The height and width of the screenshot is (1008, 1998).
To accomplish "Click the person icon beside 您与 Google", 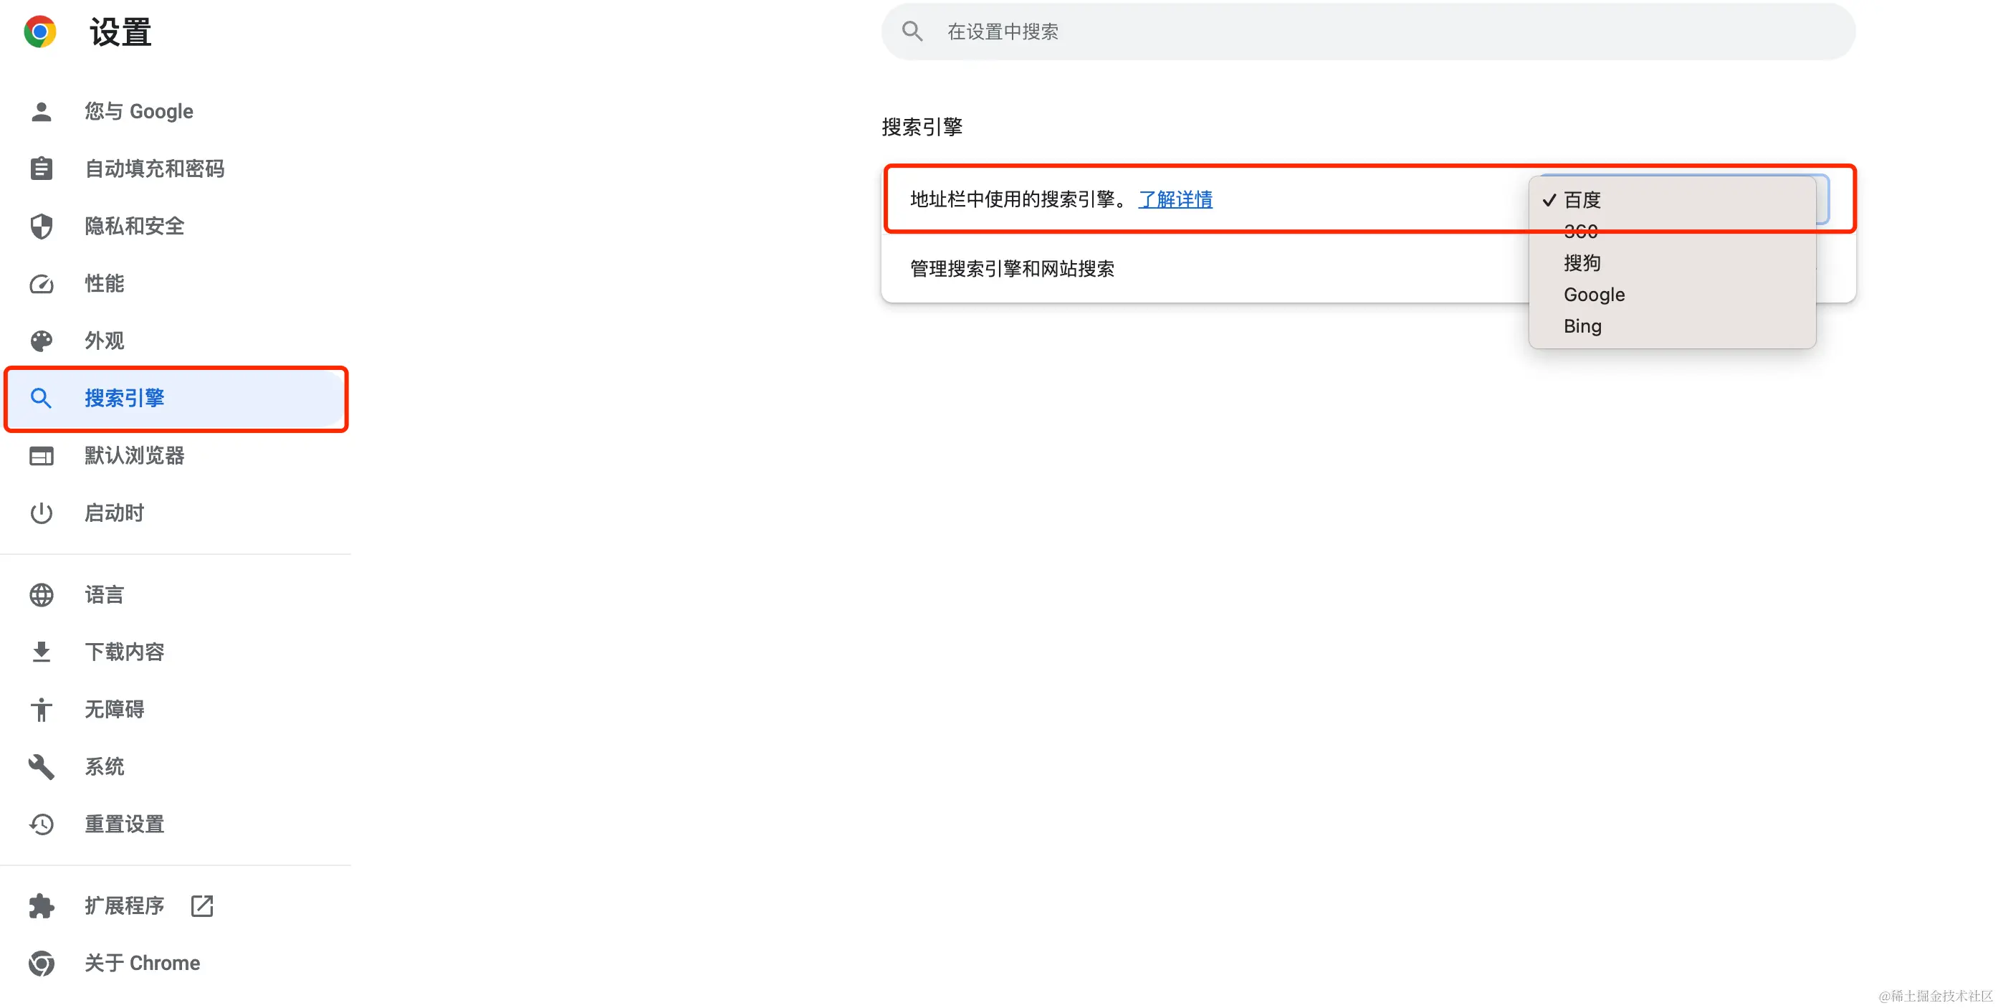I will [x=41, y=112].
